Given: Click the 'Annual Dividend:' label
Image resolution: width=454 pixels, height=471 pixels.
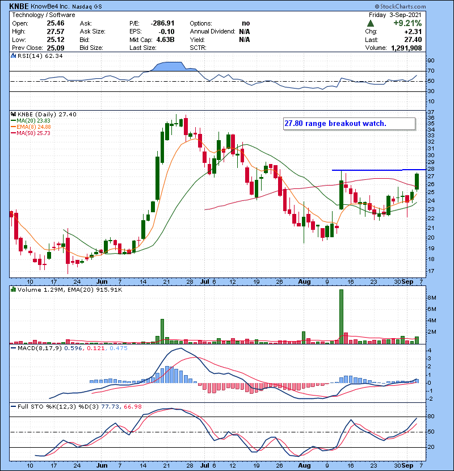Looking at the screenshot, I should 212,32.
